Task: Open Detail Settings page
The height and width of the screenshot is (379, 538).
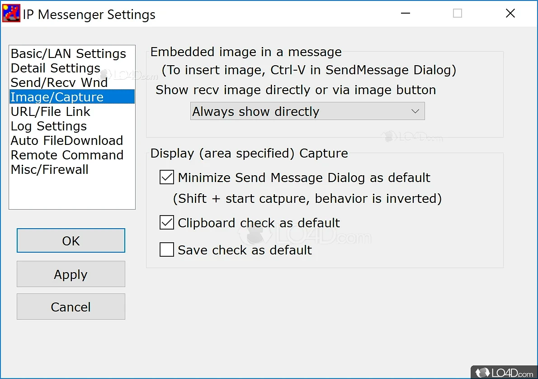Action: (56, 68)
